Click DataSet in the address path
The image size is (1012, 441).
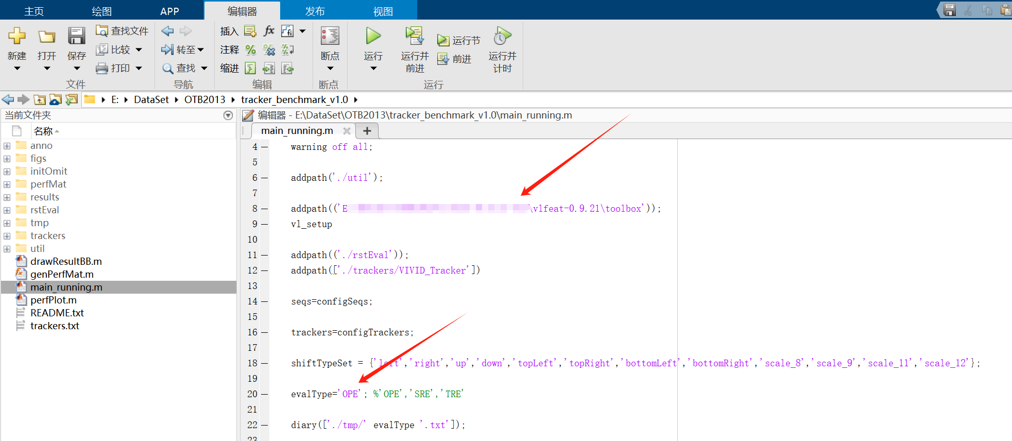click(151, 99)
